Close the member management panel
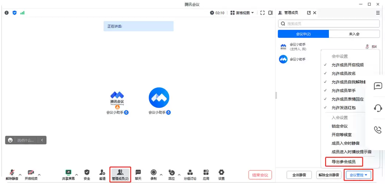This screenshot has width=385, height=184. 315,13
